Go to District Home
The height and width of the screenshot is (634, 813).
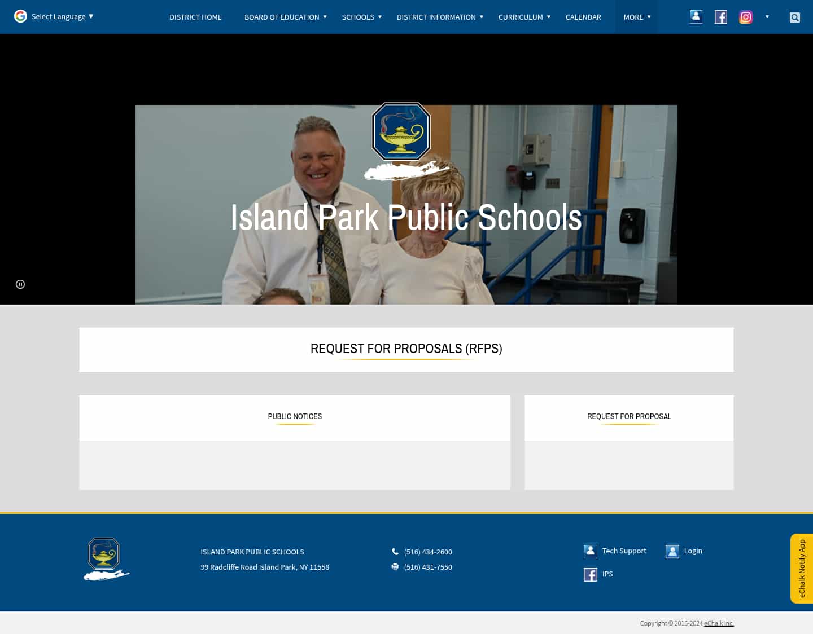tap(195, 17)
